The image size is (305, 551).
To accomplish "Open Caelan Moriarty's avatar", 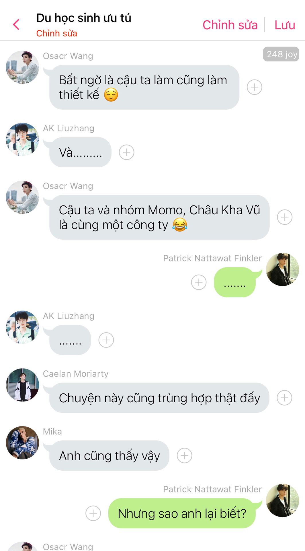I will [x=22, y=385].
